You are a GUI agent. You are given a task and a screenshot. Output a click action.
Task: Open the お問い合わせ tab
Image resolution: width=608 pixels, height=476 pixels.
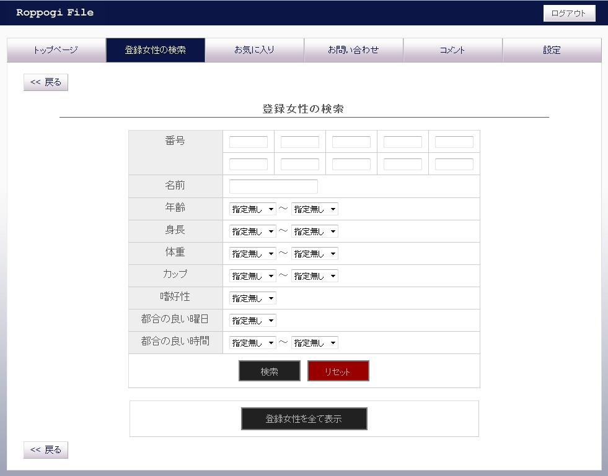[353, 50]
